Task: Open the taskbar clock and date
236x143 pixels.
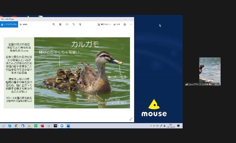Action: click(x=171, y=126)
